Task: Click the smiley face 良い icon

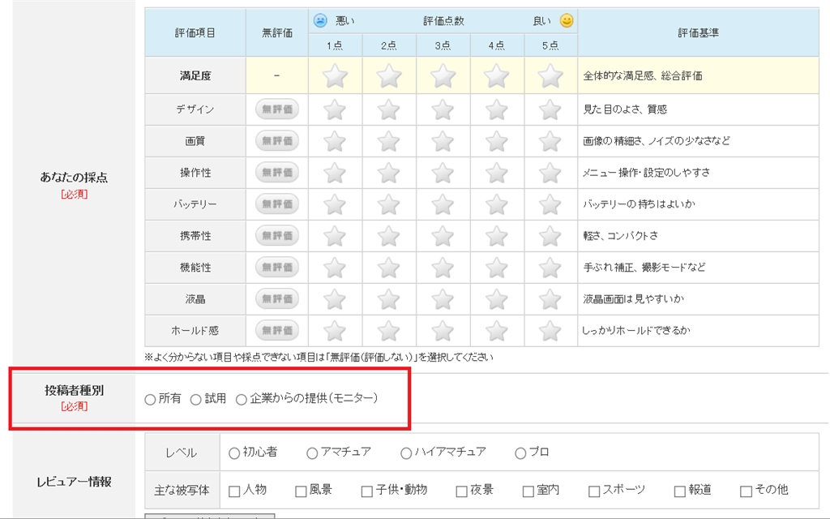Action: pos(567,20)
